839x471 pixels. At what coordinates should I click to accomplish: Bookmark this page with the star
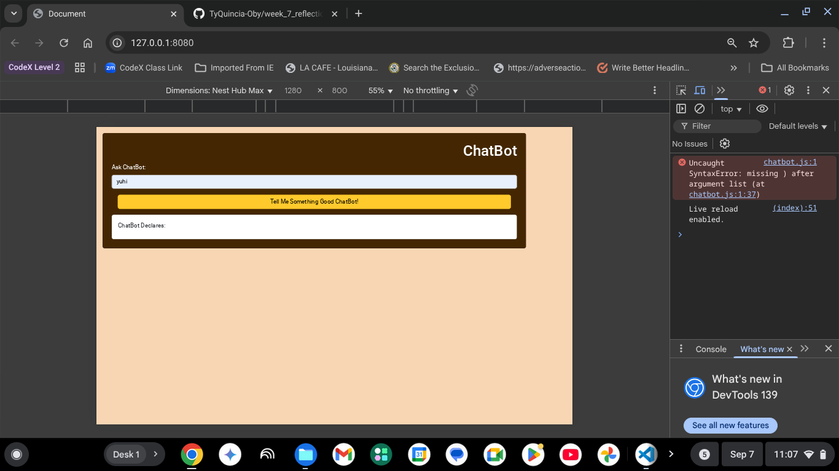click(x=754, y=43)
